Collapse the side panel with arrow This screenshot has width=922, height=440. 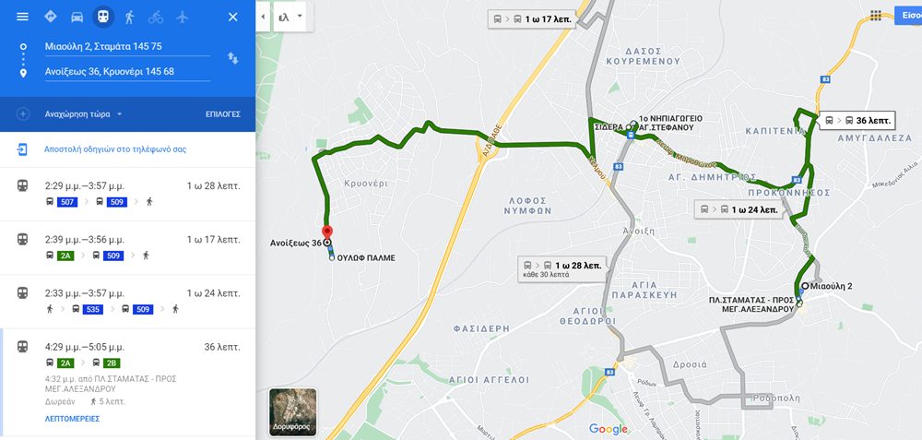(262, 17)
